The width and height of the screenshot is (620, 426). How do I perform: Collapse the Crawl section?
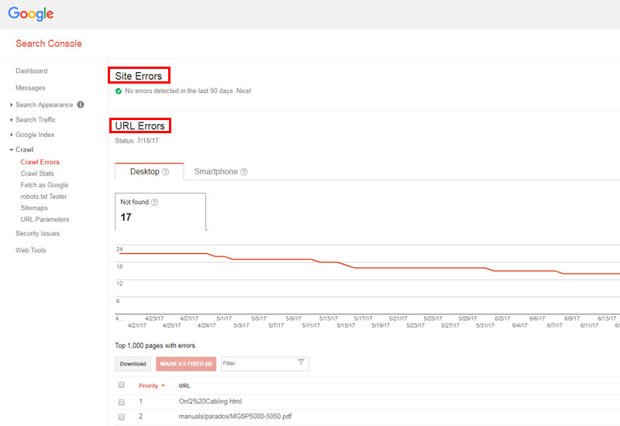click(12, 149)
